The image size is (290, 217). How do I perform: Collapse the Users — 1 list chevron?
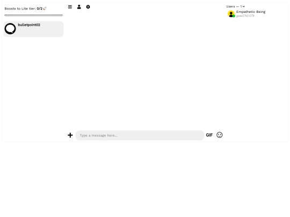(244, 6)
